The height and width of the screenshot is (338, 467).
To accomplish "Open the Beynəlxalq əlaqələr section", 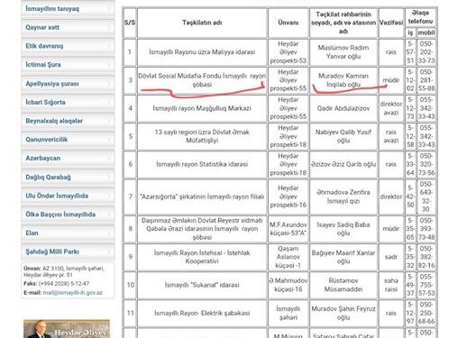I will coord(68,121).
